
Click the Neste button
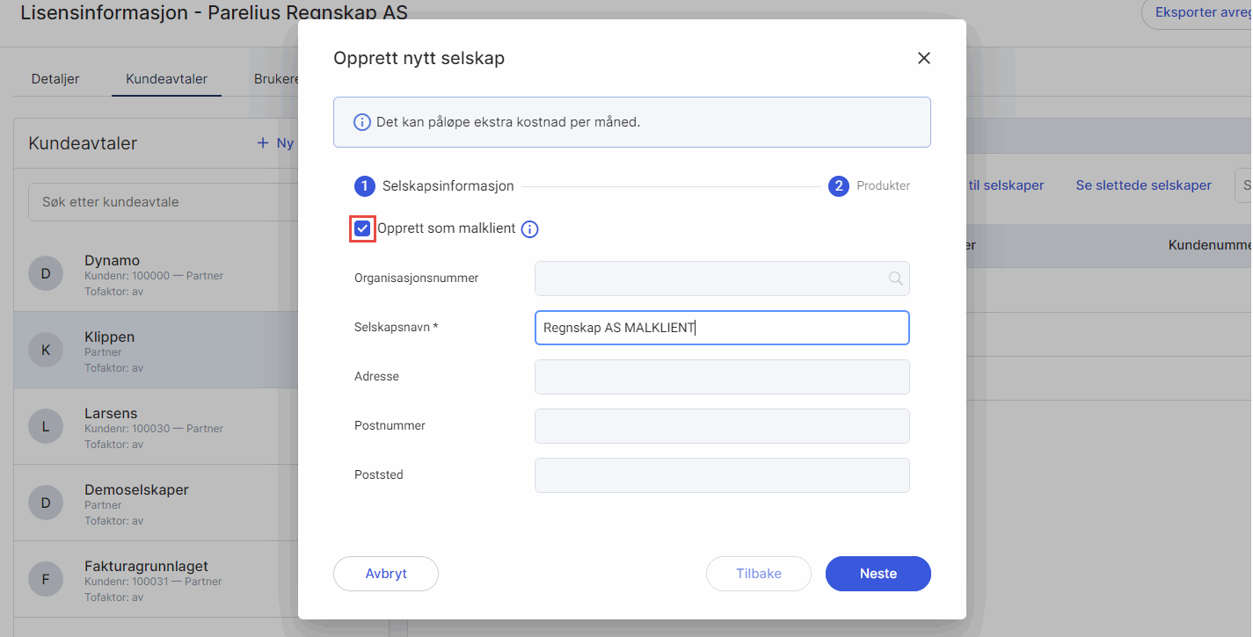(878, 574)
